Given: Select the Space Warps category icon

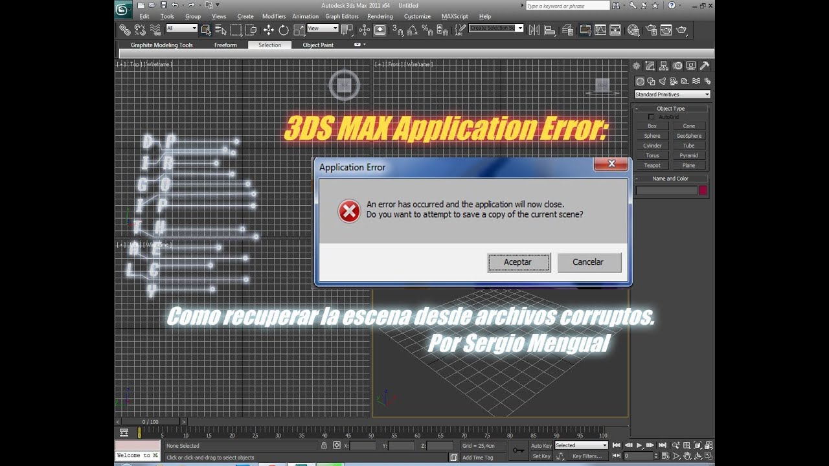Looking at the screenshot, I should pyautogui.click(x=696, y=82).
